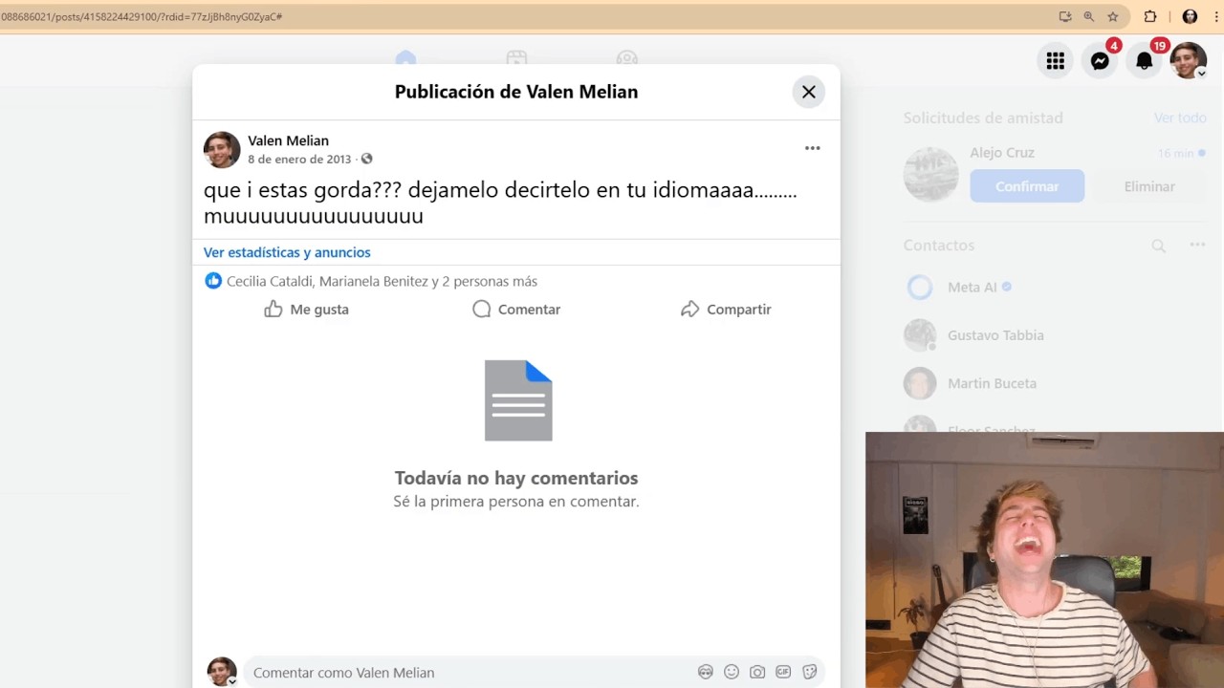Click the browser zoom magnifier icon
Viewport: 1224px width, 688px height.
tap(1089, 16)
